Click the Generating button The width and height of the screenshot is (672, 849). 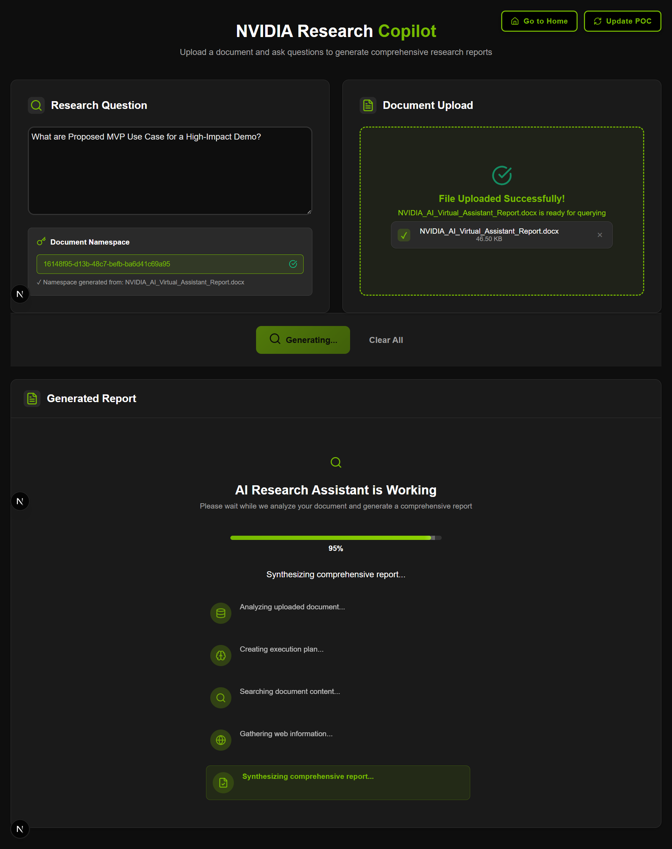point(303,340)
